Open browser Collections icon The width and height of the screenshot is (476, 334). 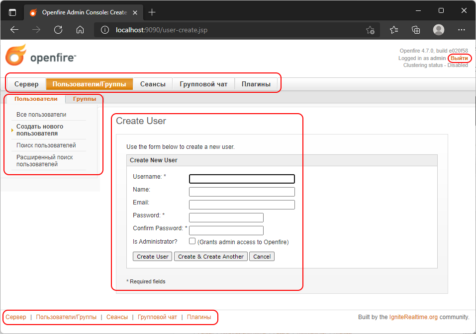point(416,30)
